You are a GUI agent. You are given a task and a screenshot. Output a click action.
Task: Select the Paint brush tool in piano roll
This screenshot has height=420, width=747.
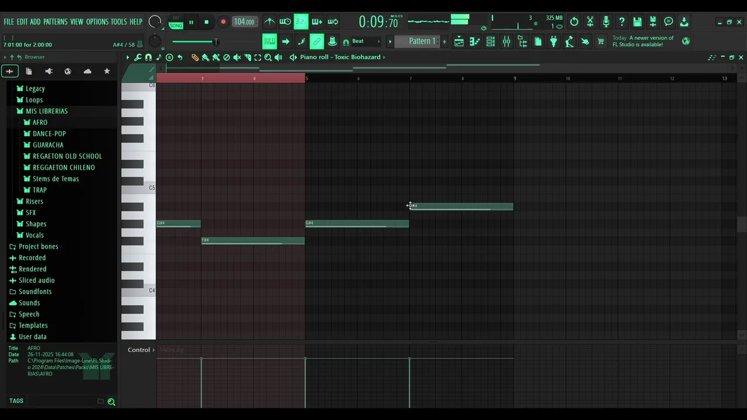tap(205, 57)
